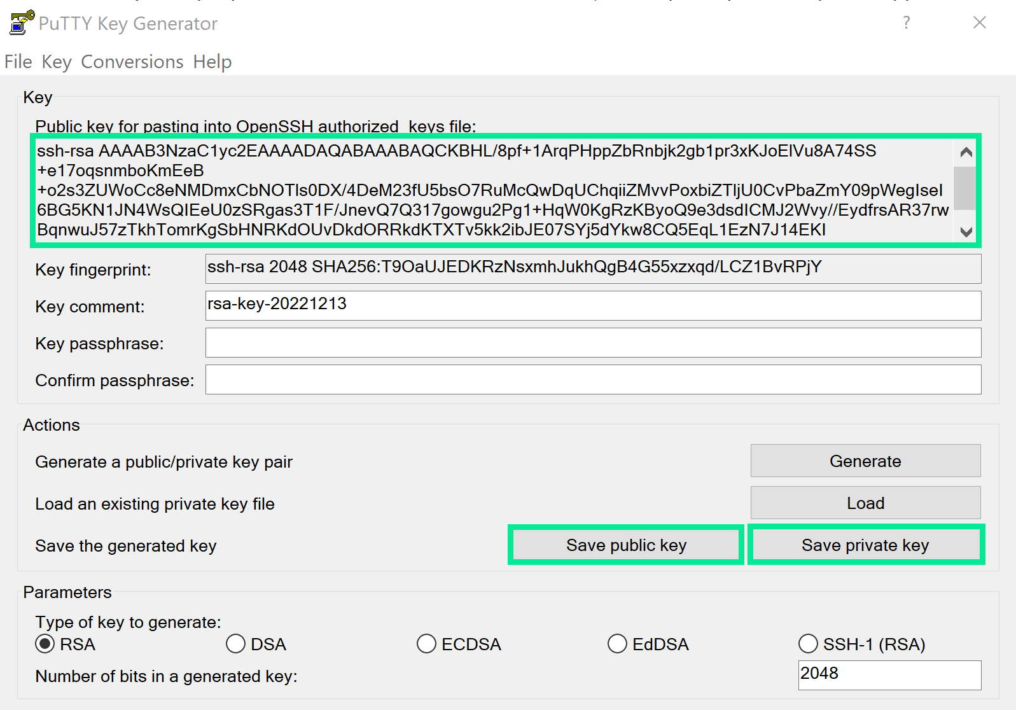This screenshot has width=1016, height=710.
Task: Click 'Generate a public/private key pair' text
Action: (164, 462)
